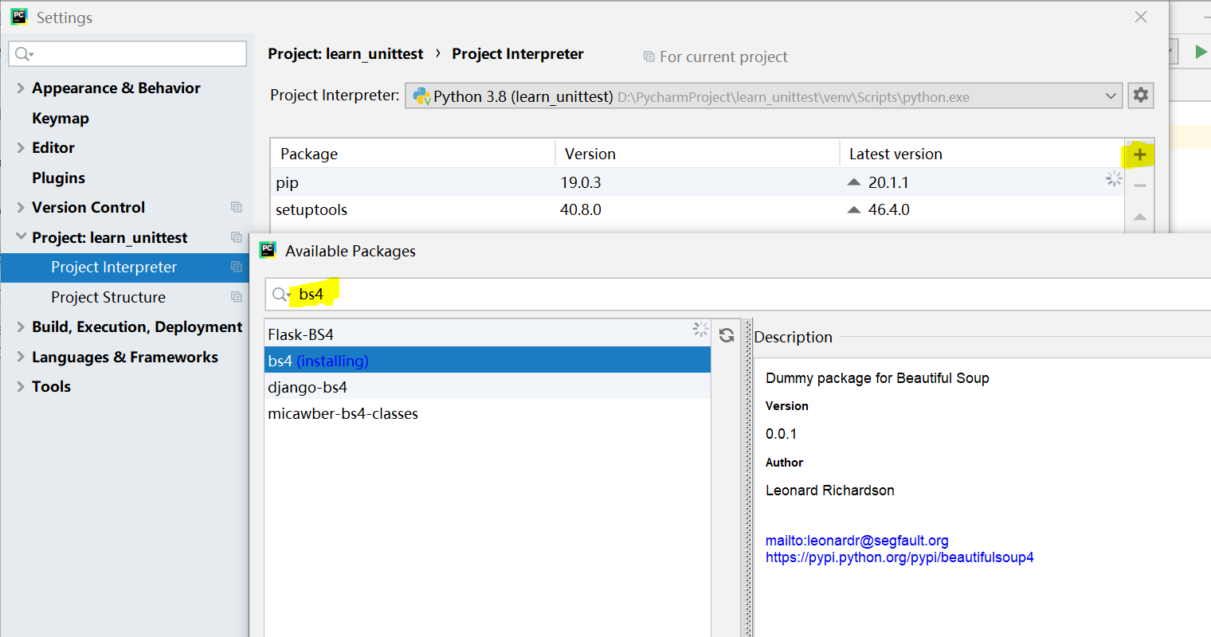Open the interpreter gear settings icon

click(1141, 96)
